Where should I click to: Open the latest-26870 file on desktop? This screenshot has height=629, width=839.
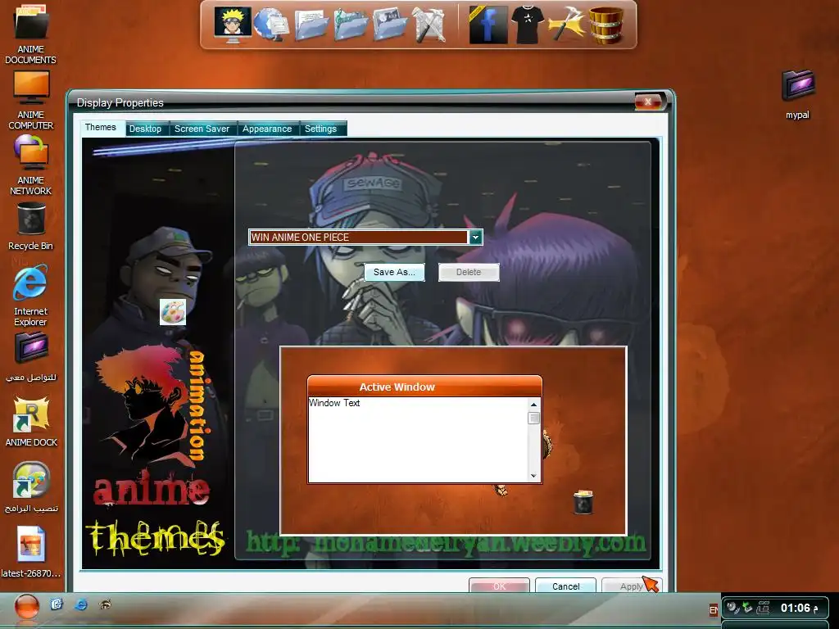coord(30,552)
